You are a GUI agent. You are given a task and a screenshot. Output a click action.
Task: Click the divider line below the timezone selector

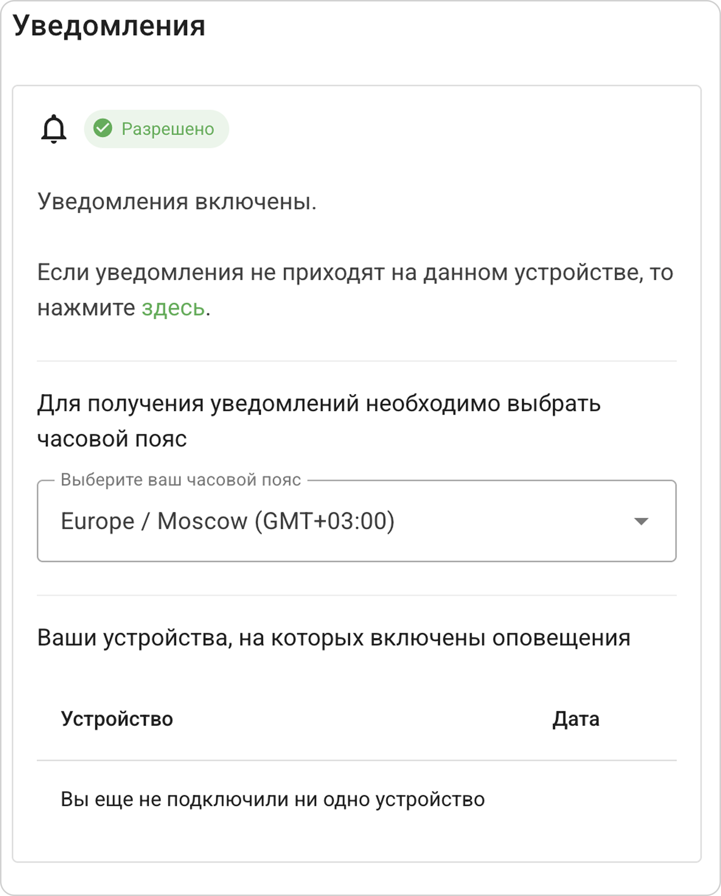pos(357,595)
